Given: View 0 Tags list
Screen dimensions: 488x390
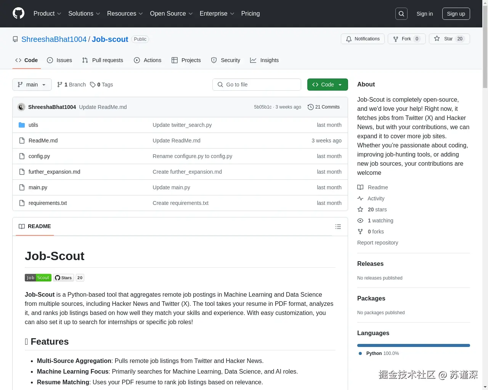Looking at the screenshot, I should (101, 85).
